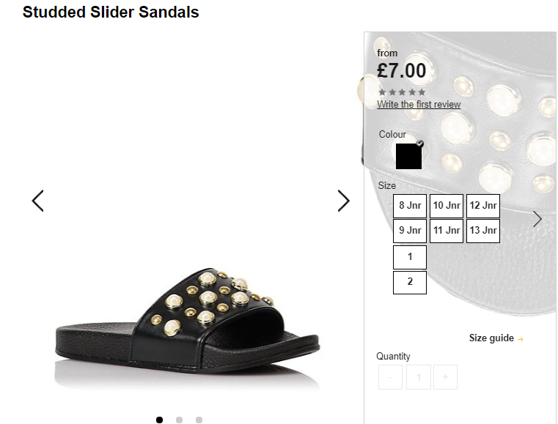The image size is (558, 424).
Task: Click the right chevron on zoomed preview panel
Action: tap(537, 219)
